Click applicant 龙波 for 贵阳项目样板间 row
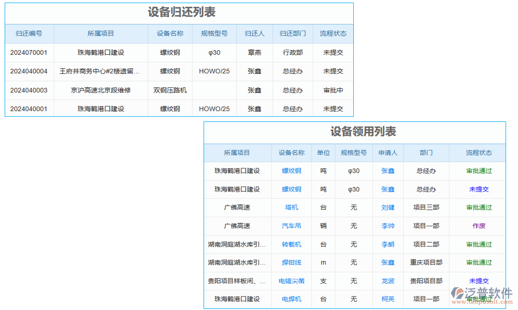Screen dimensions: 518x310 387,281
